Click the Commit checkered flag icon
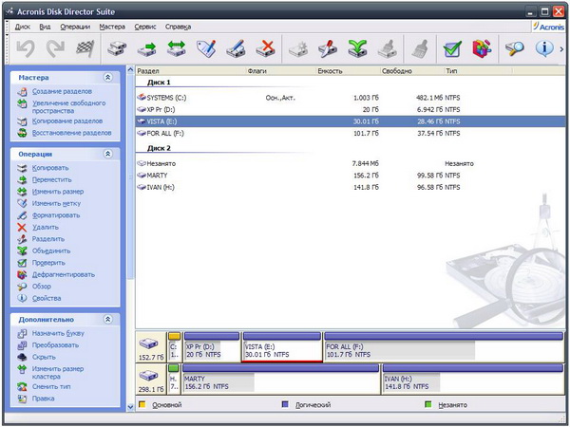The image size is (570, 427). [x=85, y=48]
